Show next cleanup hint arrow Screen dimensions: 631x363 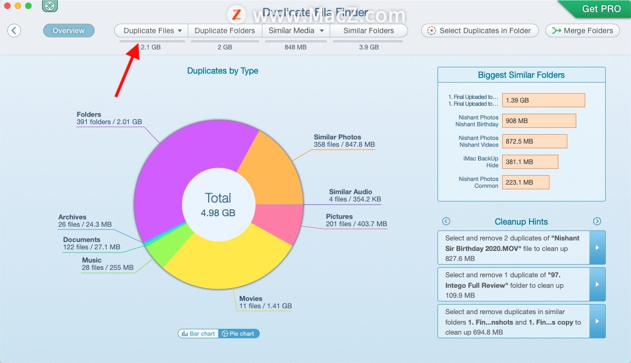(x=597, y=221)
